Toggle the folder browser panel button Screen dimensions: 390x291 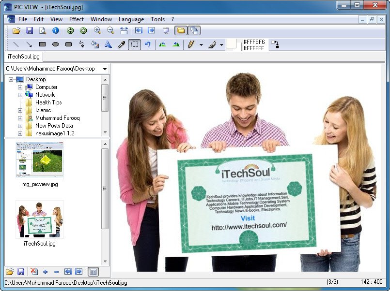pos(181,30)
